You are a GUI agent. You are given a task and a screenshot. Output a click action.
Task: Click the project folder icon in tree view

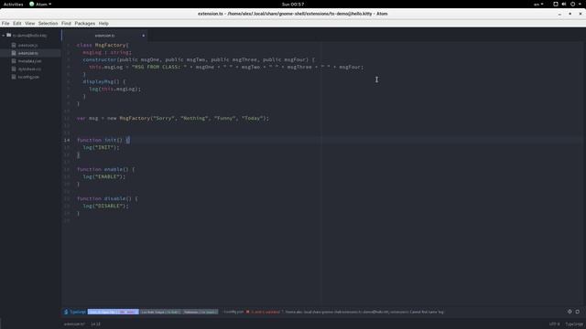click(8, 35)
